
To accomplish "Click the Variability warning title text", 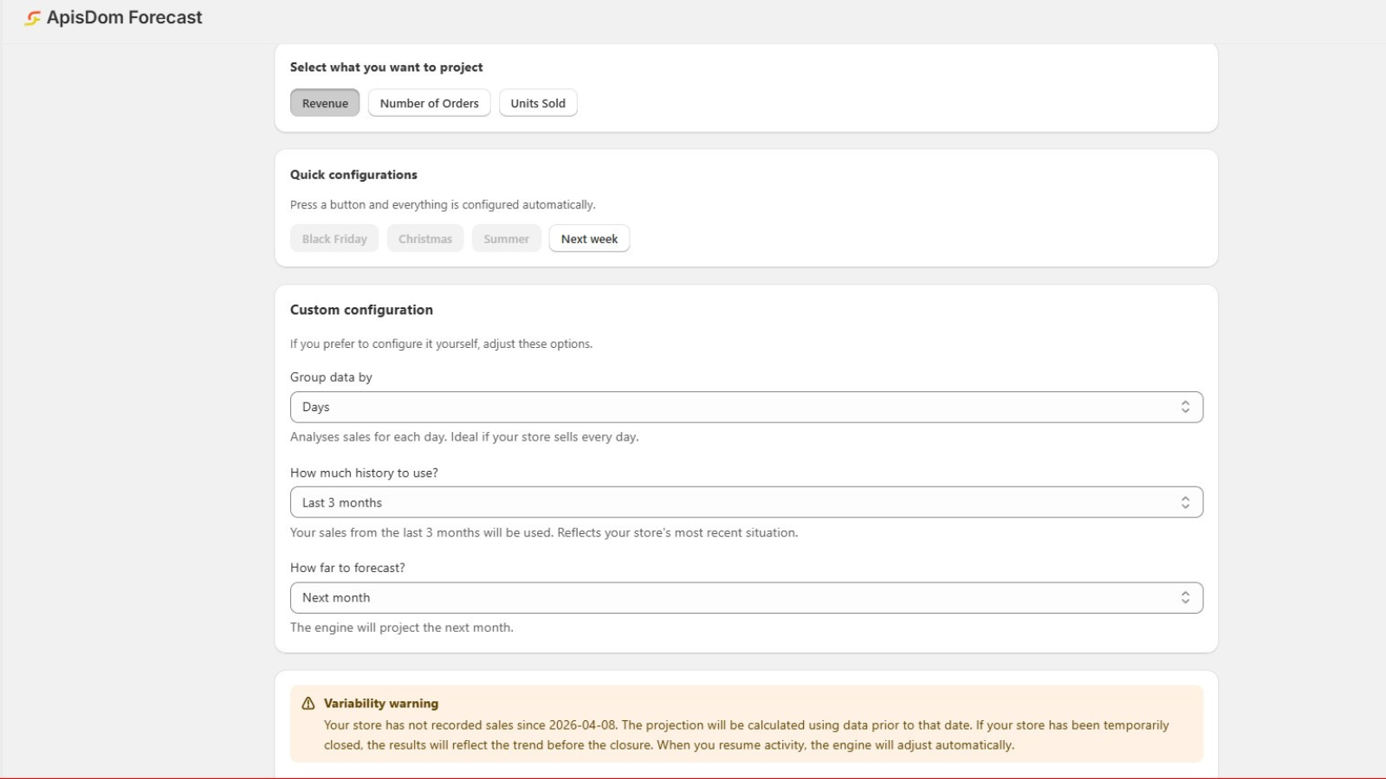I will click(381, 704).
